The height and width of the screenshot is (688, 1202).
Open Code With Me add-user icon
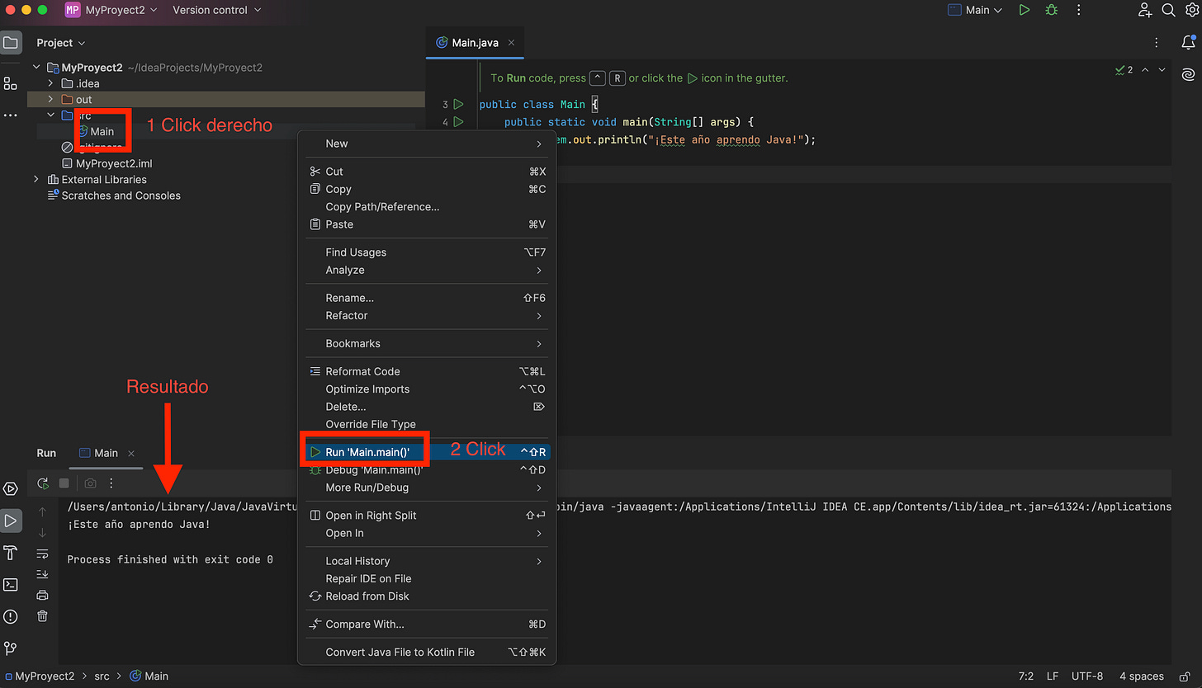(x=1145, y=10)
